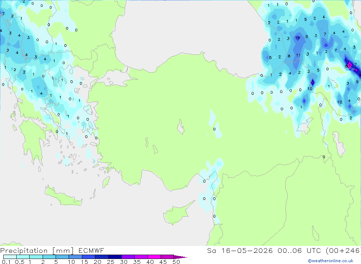Click the legend label '10'
Image resolution: width=361 pixels, height=264 pixels.
[71, 262]
